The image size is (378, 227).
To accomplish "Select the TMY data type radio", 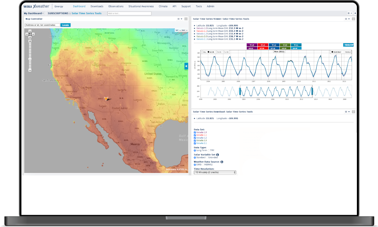I will (x=209, y=150).
